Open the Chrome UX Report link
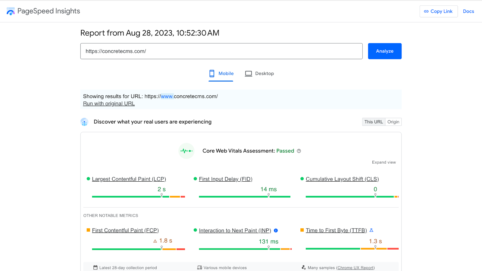 [355, 267]
